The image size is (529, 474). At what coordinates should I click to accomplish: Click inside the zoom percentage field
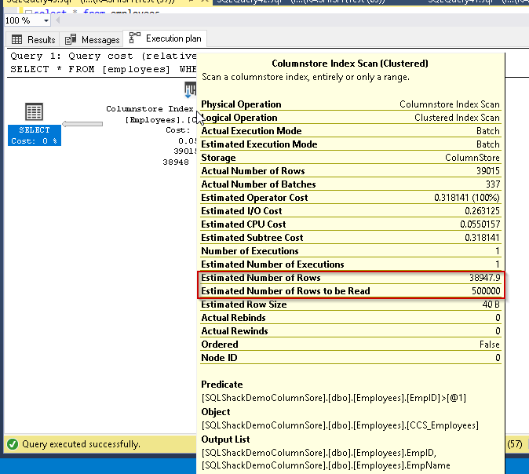point(19,20)
